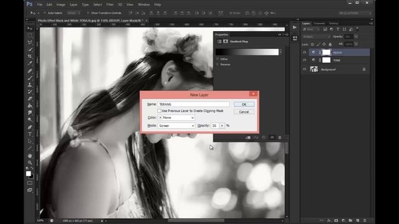
Task: Check Use Previous Layer to Create Clipping Mask
Action: [159, 111]
